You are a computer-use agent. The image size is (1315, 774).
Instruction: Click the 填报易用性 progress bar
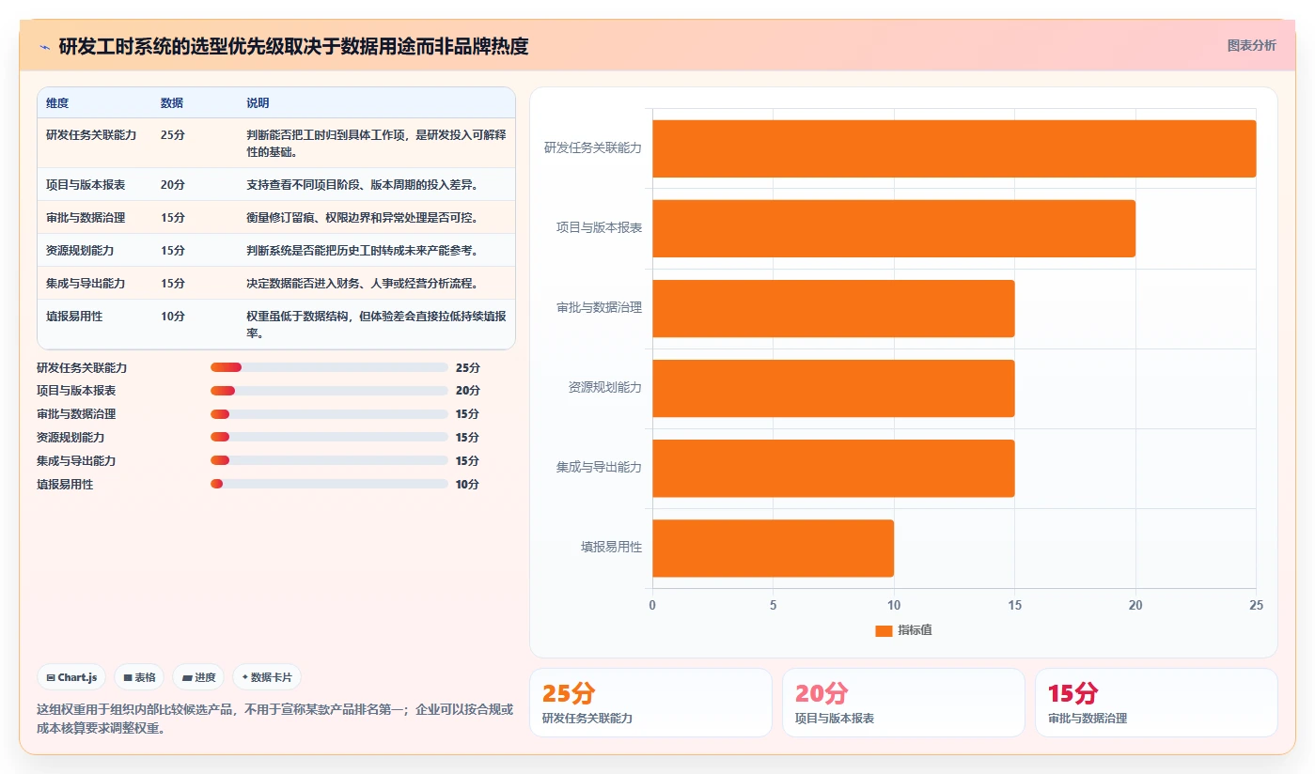(329, 484)
